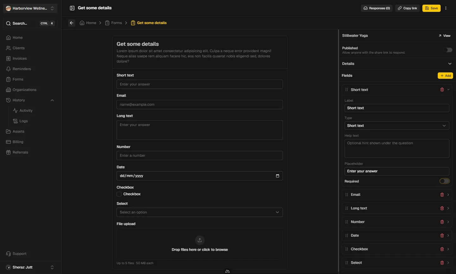Click the Search box in sidebar

coord(30,23)
